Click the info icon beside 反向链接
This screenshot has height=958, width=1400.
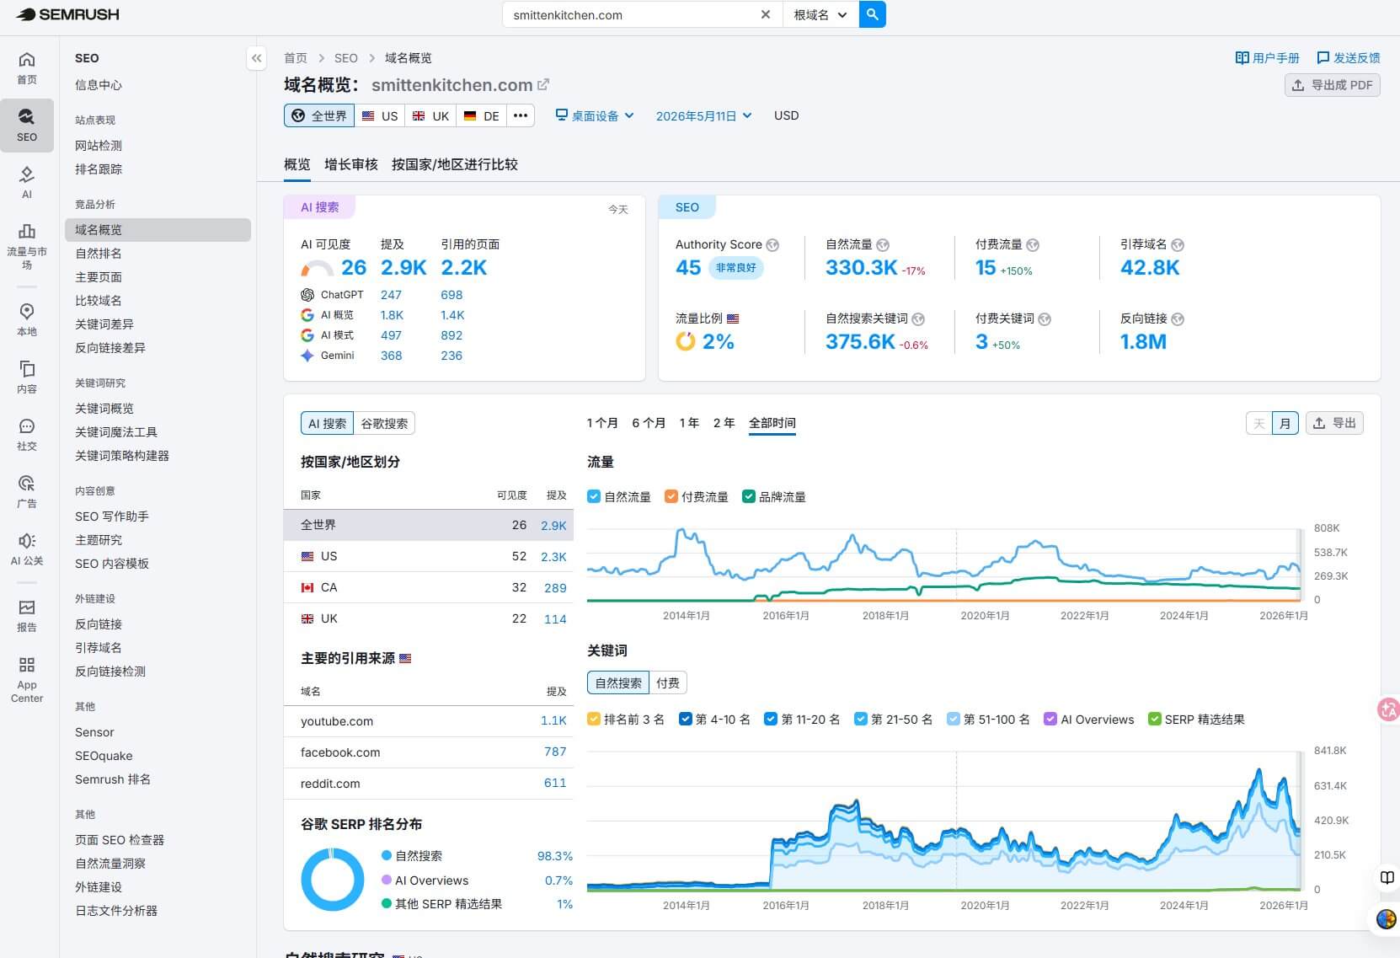[1178, 319]
